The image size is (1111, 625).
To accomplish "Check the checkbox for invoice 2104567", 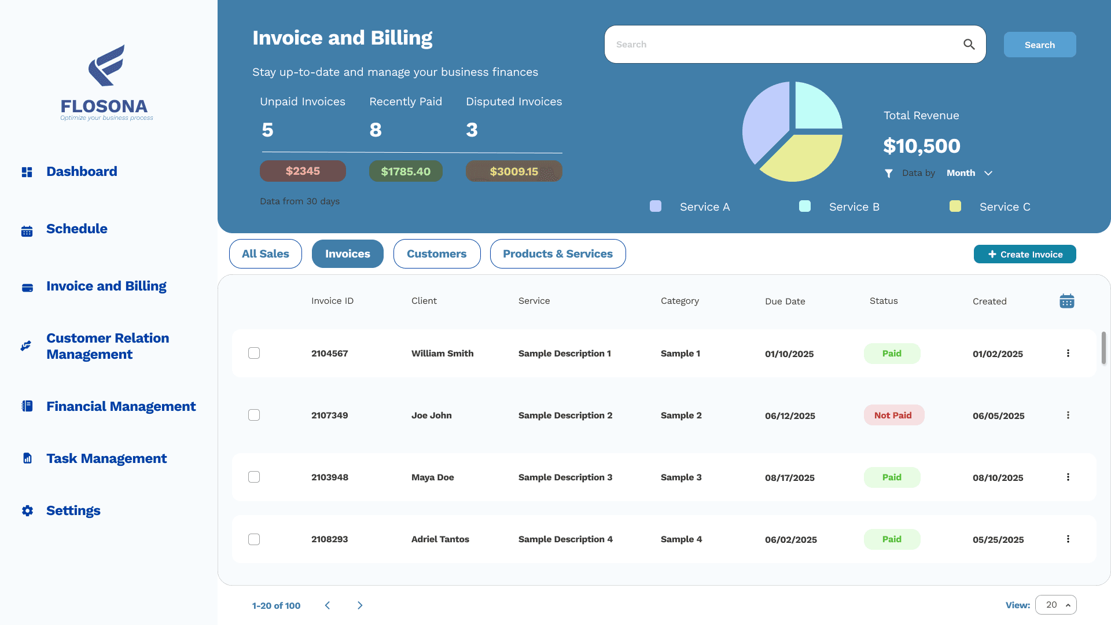I will 254,353.
